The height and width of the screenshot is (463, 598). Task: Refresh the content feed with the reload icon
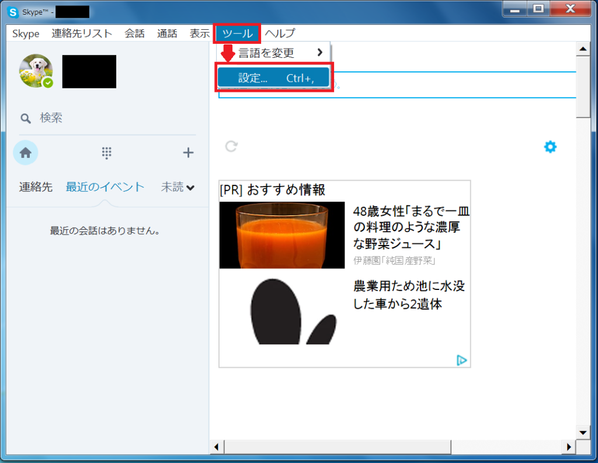[231, 147]
